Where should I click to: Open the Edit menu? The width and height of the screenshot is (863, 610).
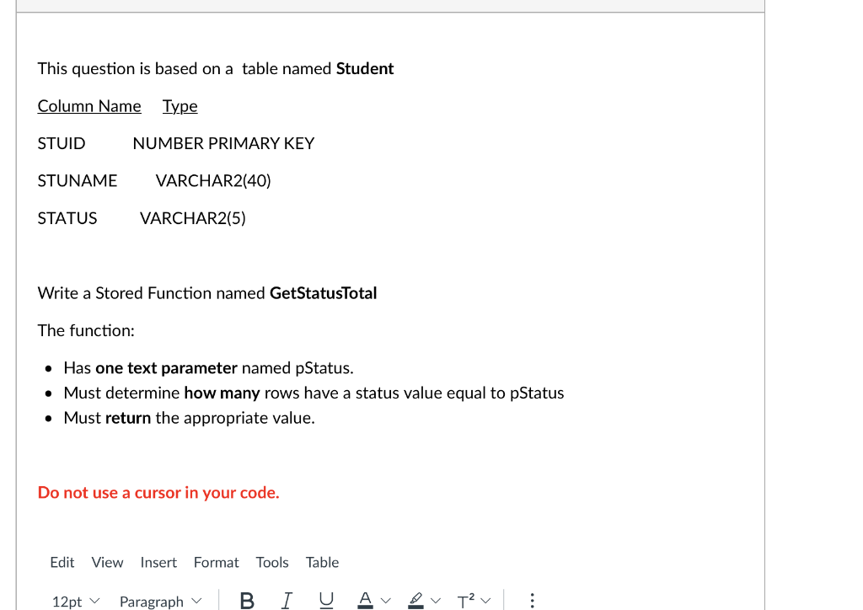tap(62, 562)
